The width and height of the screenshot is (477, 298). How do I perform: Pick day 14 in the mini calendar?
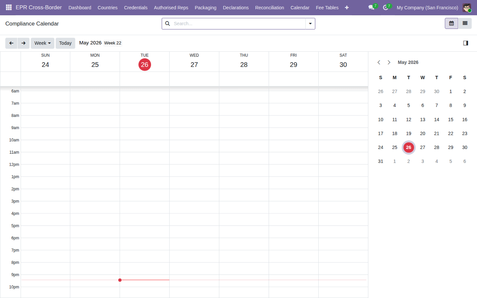point(436,120)
